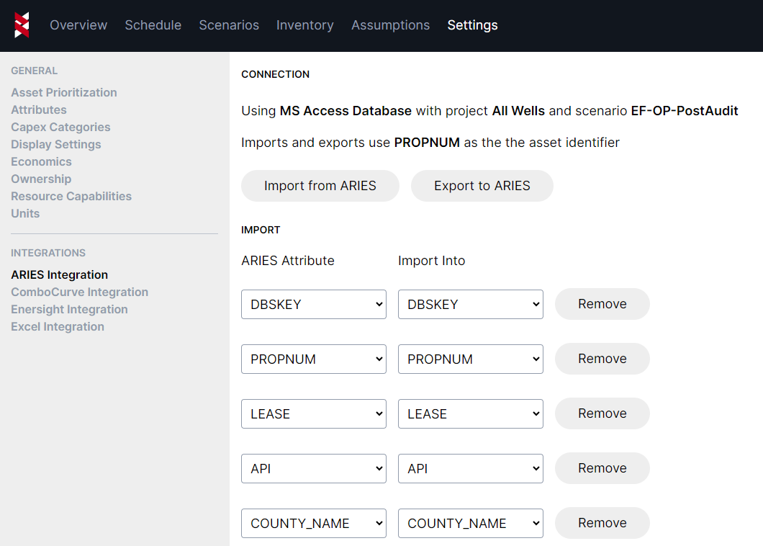Click the red app logo icon
Image resolution: width=763 pixels, height=546 pixels.
pos(22,25)
